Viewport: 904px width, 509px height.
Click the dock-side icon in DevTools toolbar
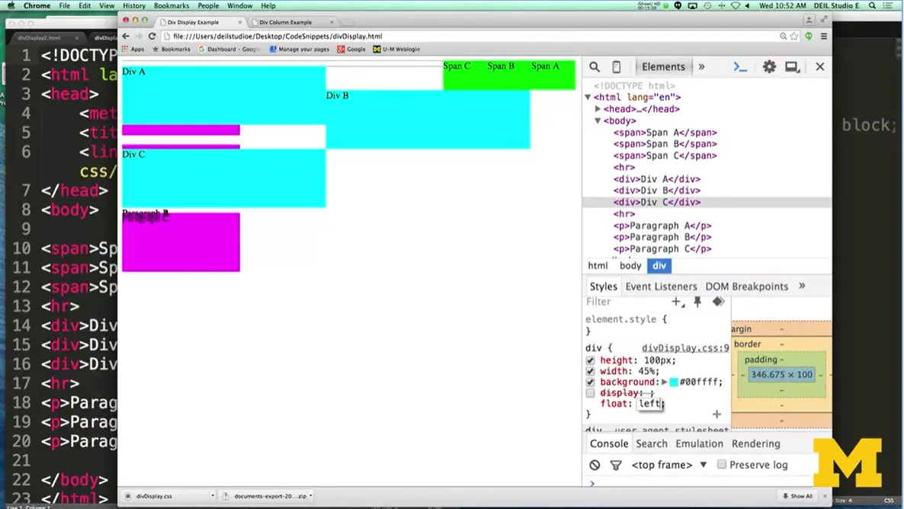[x=792, y=67]
